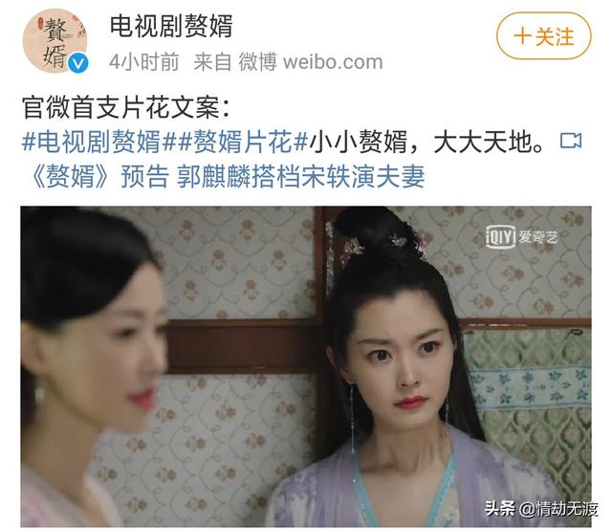The width and height of the screenshot is (612, 531).
Task: Click 郭麒麟搭档宋轶演夫妻 link text
Action: tap(301, 176)
